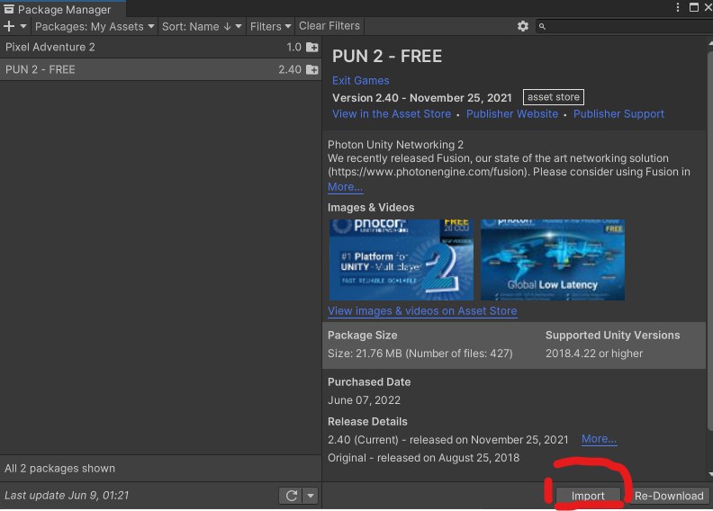Viewport: 713px width, 511px height.
Task: Click View in the Asset Store link
Action: 392,113
